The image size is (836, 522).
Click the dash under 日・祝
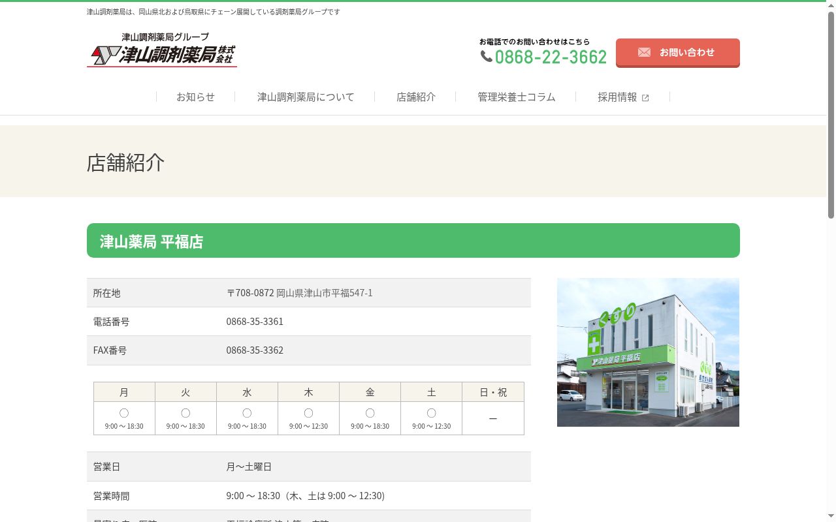[x=493, y=418]
